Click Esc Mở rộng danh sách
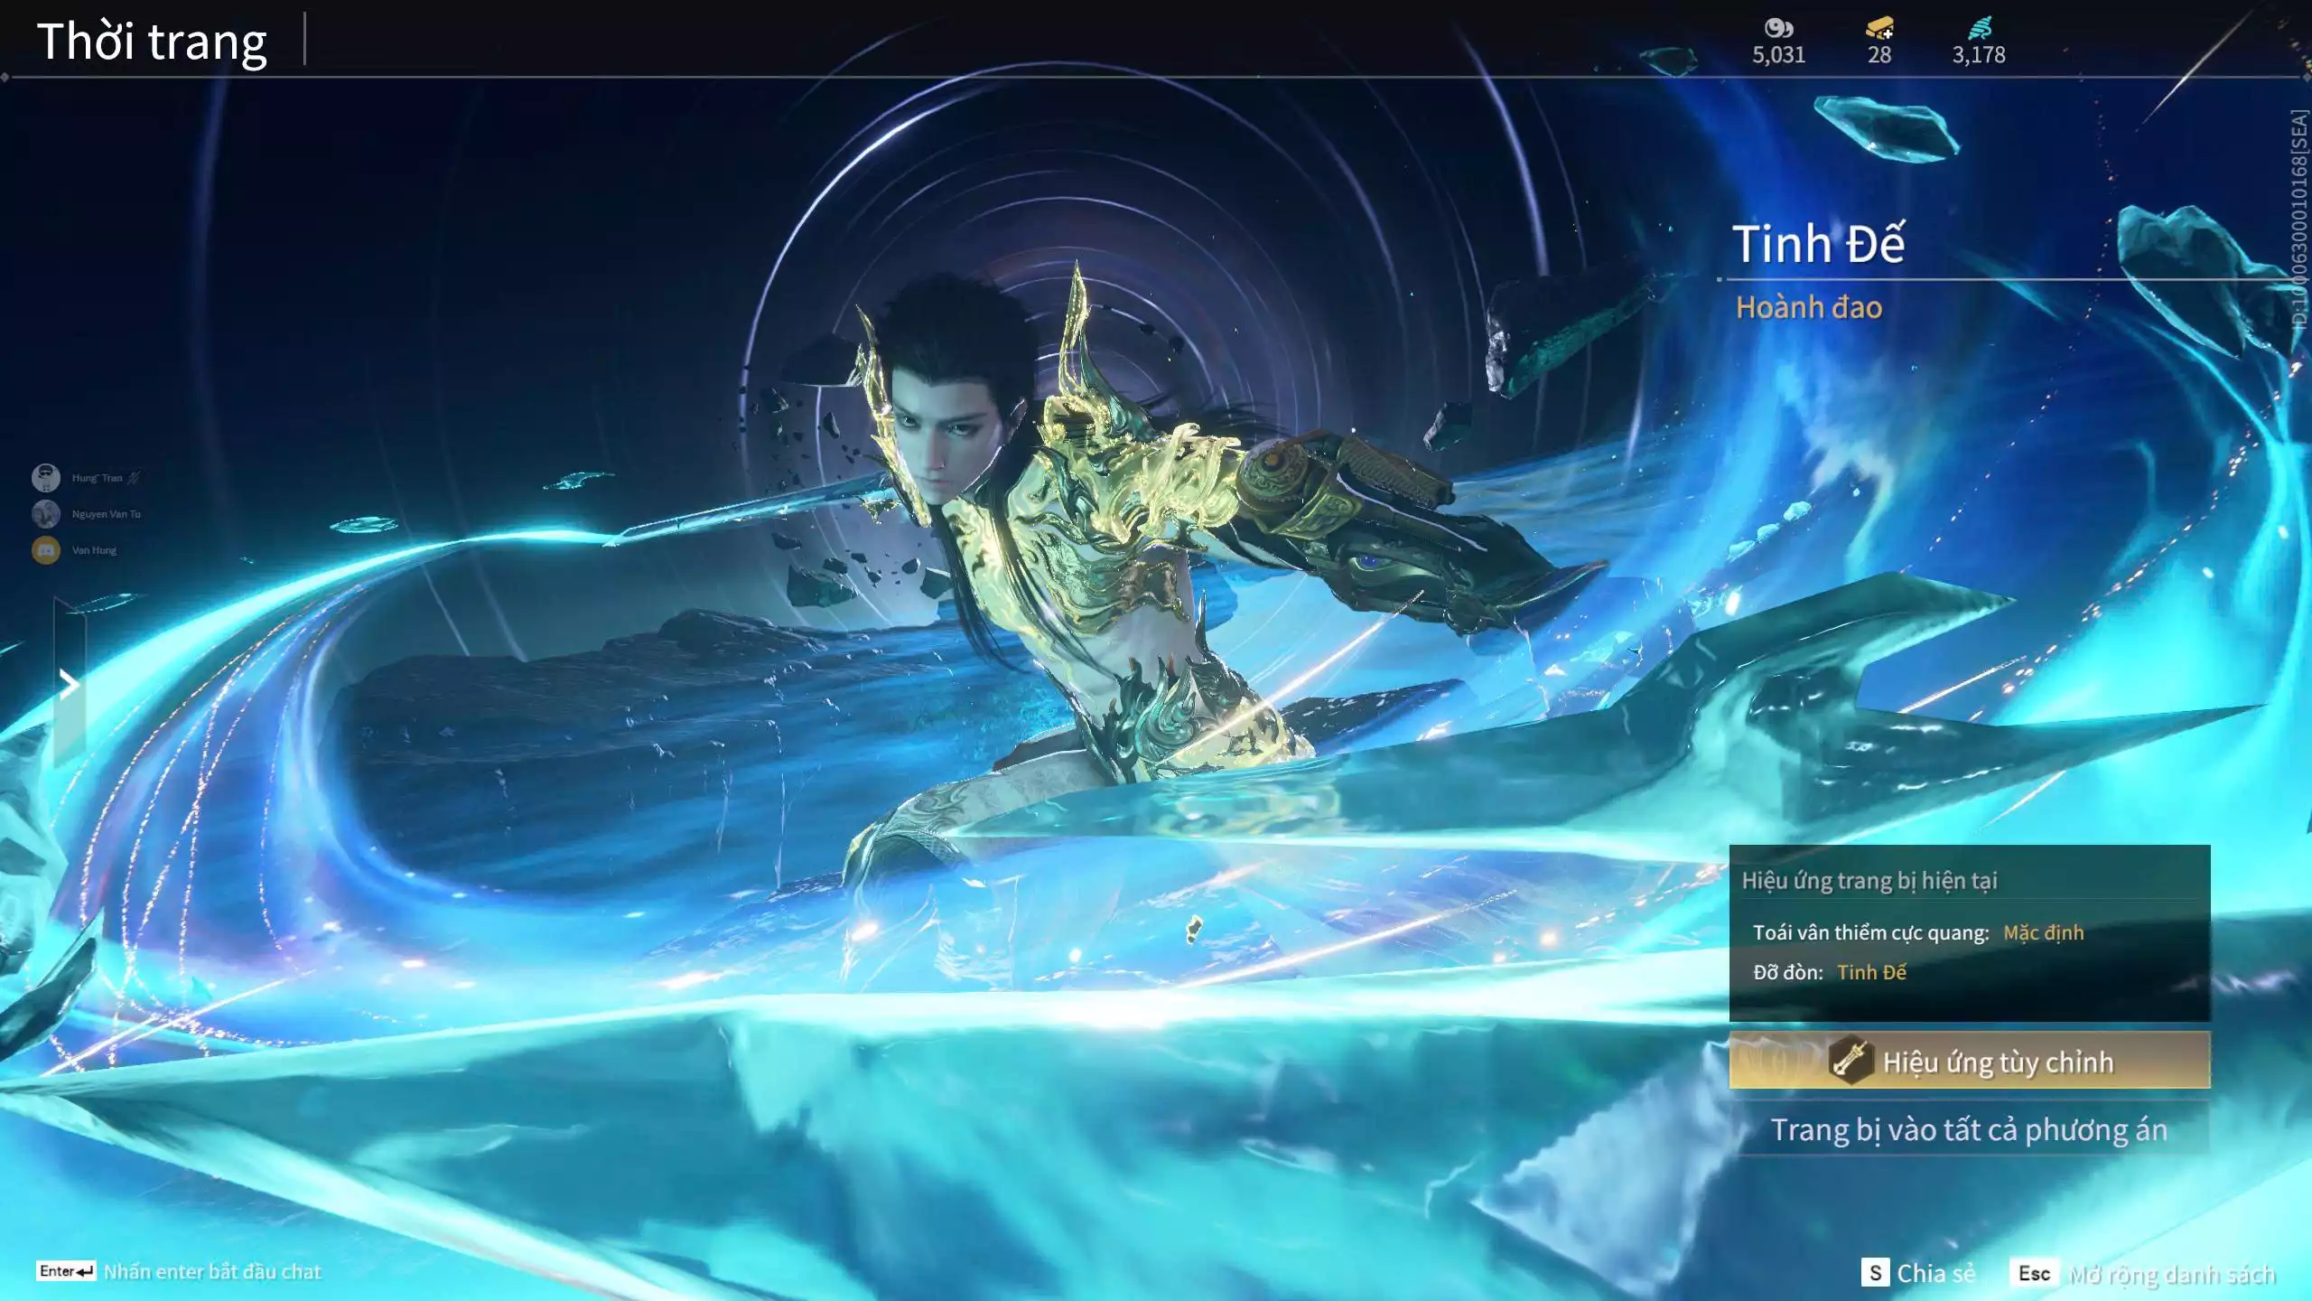Screen dimensions: 2312x1301 2143,1273
